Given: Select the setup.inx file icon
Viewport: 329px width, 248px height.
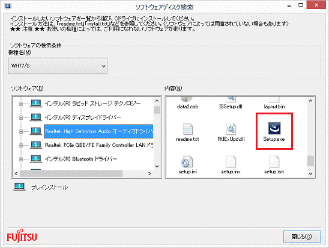Looking at the screenshot, I should (231, 161).
